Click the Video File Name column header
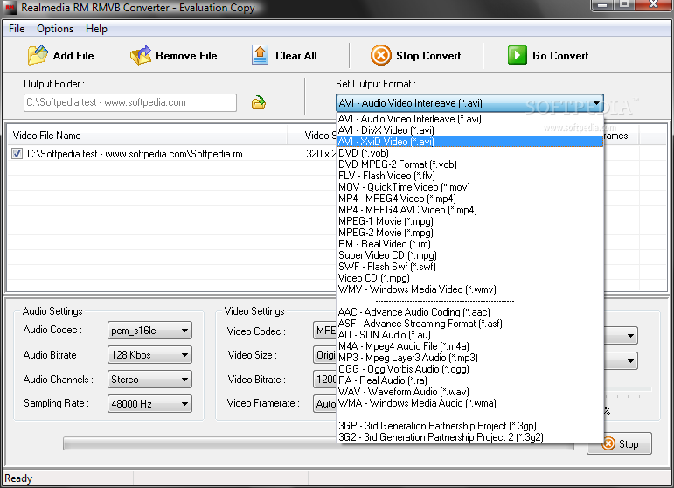This screenshot has height=488, width=674. coord(147,136)
